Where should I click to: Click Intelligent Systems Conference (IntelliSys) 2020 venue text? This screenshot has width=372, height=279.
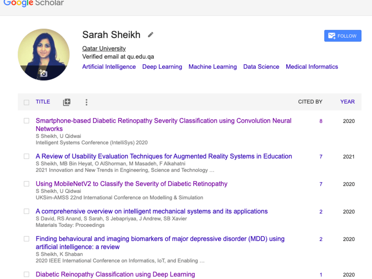click(x=92, y=142)
